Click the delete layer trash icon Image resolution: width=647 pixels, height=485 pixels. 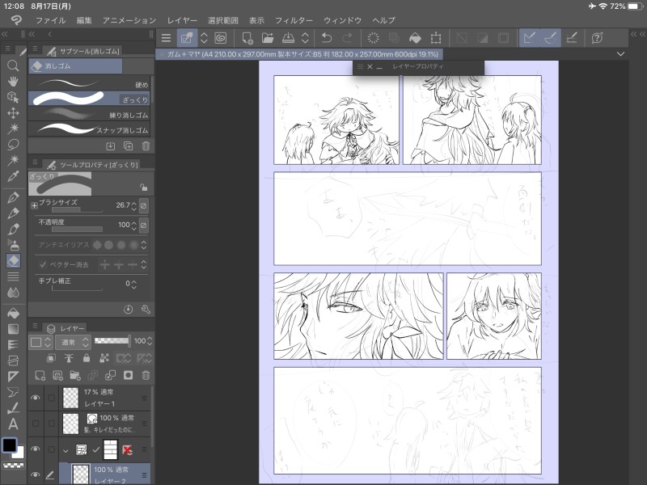146,375
